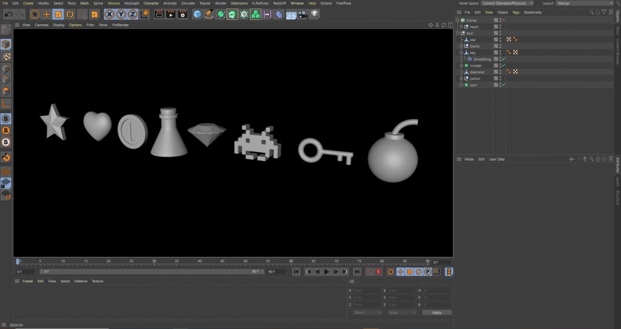Open the Light bulb icon

[x=315, y=15]
